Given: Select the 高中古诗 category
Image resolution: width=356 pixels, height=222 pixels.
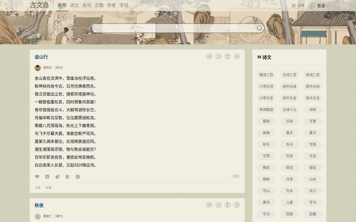Looking at the screenshot, I should tap(313, 86).
